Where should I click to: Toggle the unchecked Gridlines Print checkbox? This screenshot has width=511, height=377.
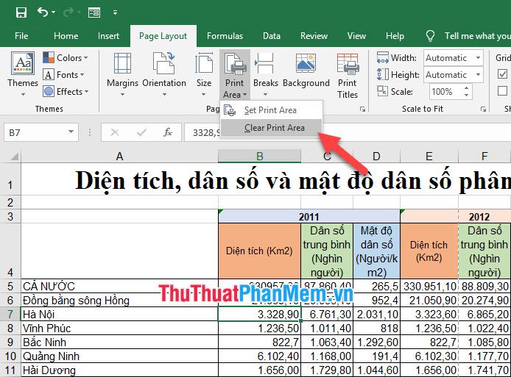coord(503,90)
